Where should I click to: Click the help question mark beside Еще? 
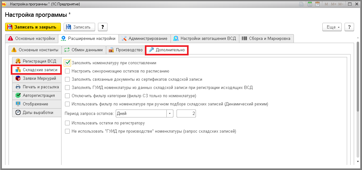point(349,27)
